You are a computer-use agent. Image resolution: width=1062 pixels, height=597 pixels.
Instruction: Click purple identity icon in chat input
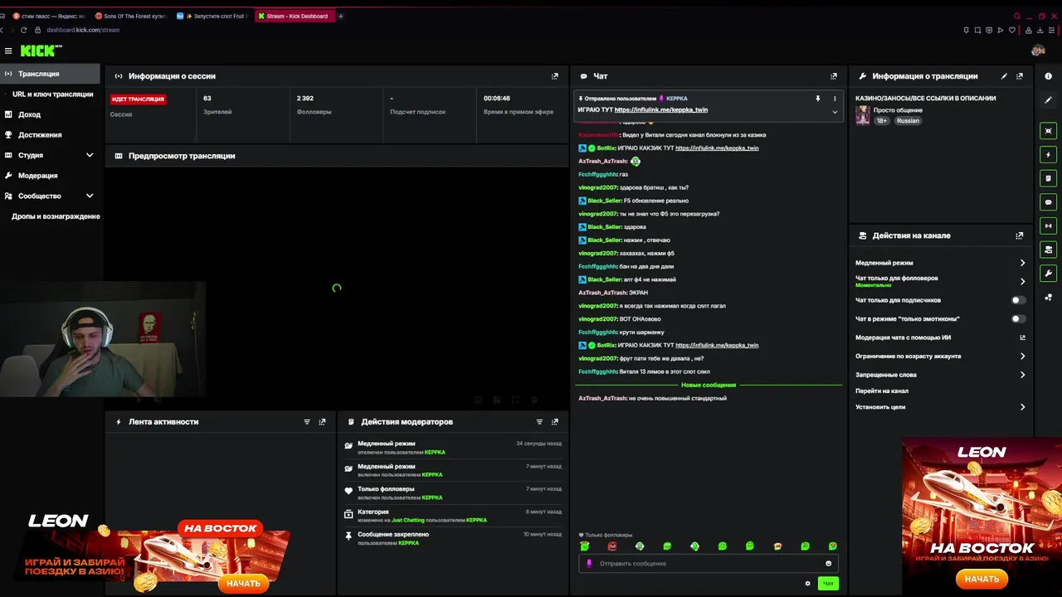(590, 564)
